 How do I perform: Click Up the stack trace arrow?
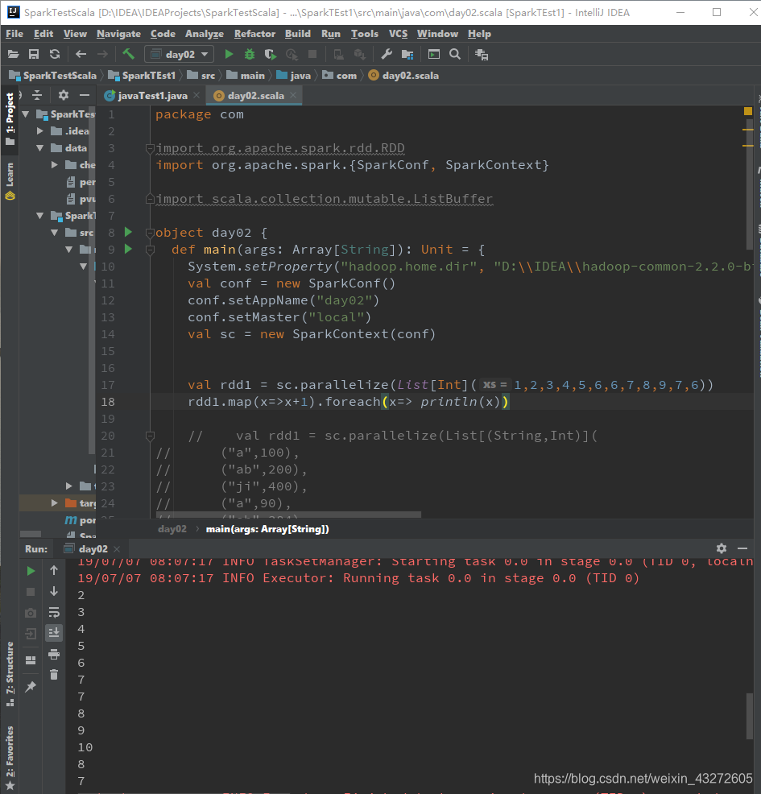(x=54, y=570)
